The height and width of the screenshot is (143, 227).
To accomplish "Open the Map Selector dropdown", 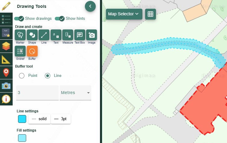I will tap(124, 14).
